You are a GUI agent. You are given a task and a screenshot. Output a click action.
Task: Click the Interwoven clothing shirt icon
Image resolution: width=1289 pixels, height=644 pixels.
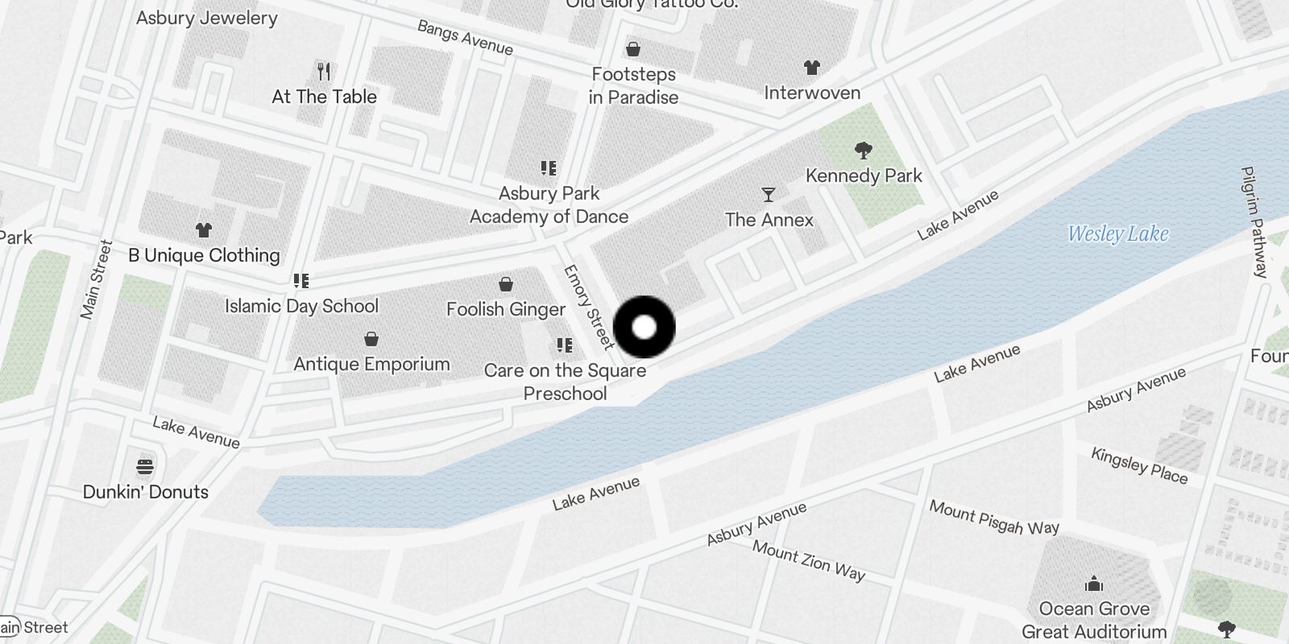pos(811,68)
